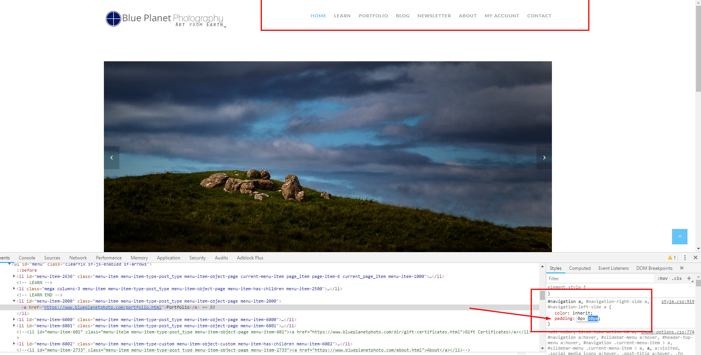Expand the li class="mega columns-3" node
Image resolution: width=701 pixels, height=355 pixels.
14,289
